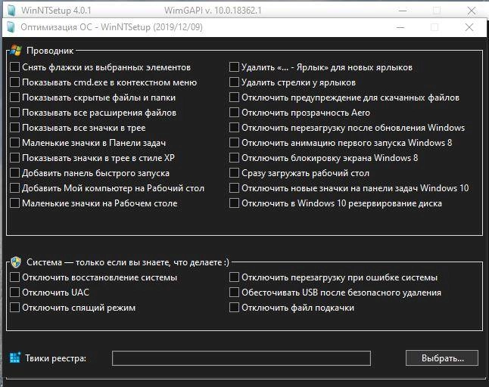This screenshot has width=489, height=387.
Task: Enable Показывать значки в трее в стиле XP
Action: click(14, 157)
